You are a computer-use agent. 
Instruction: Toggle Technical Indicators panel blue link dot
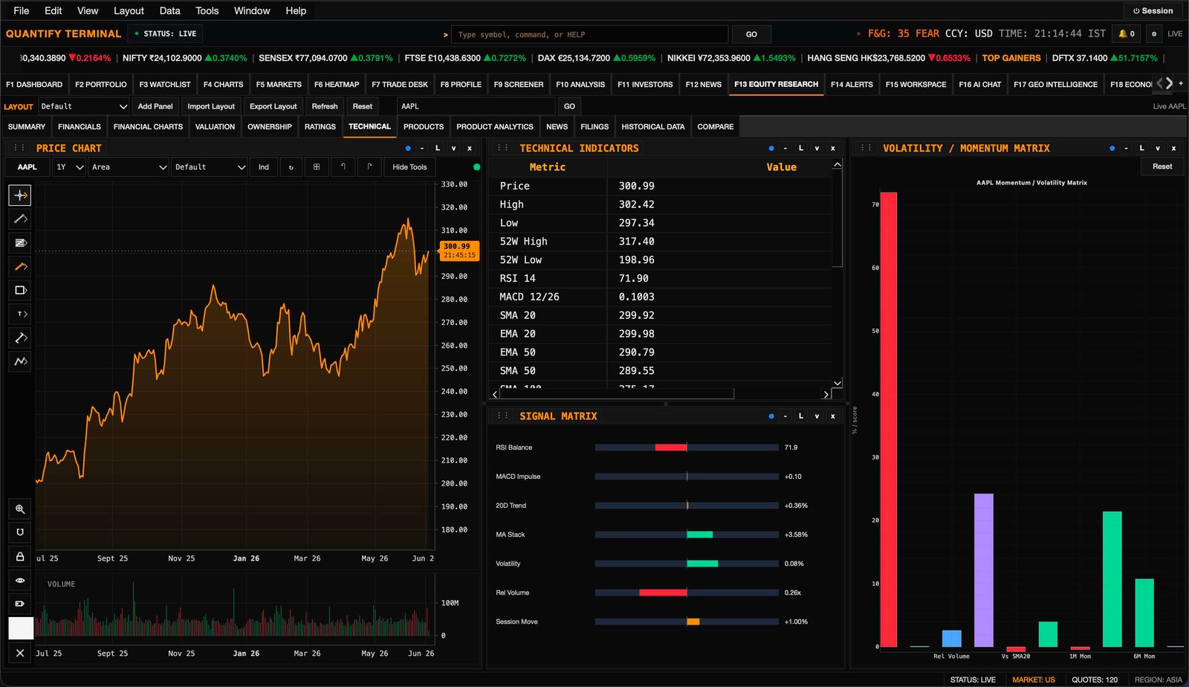(x=771, y=148)
